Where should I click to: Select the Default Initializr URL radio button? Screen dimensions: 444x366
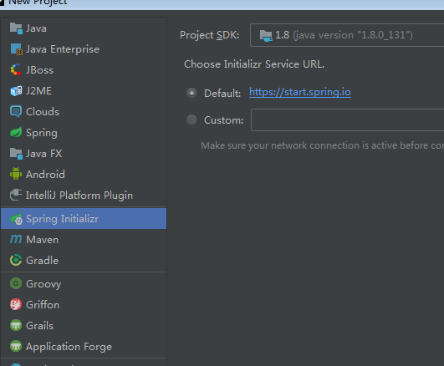[x=191, y=93]
